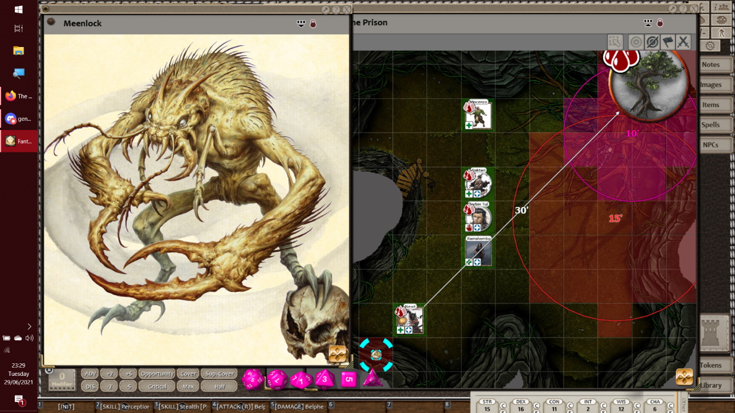Viewport: 735px width, 413px height.
Task: Click hotkey slot 5 DAMAGE
Action: pos(299,406)
